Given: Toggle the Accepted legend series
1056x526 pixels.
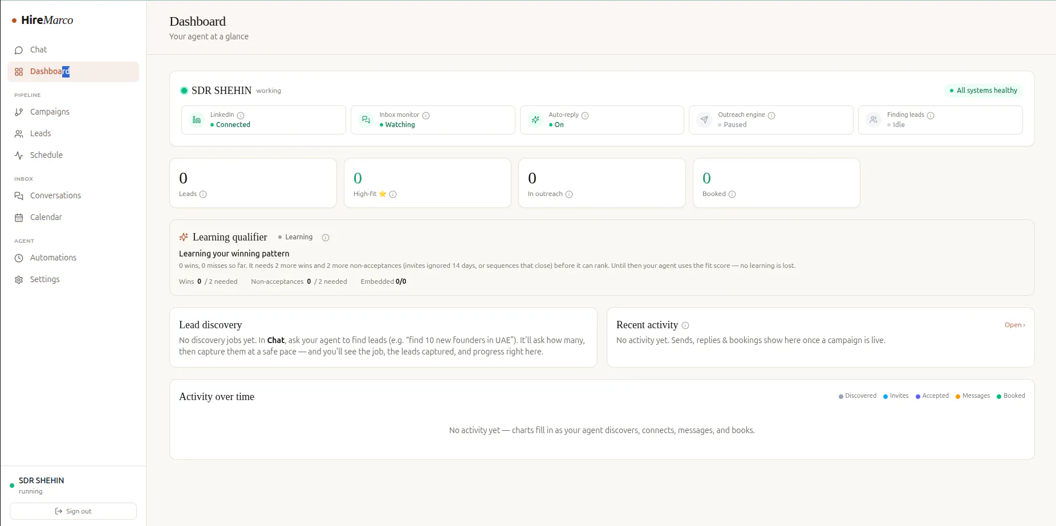Looking at the screenshot, I should [932, 396].
